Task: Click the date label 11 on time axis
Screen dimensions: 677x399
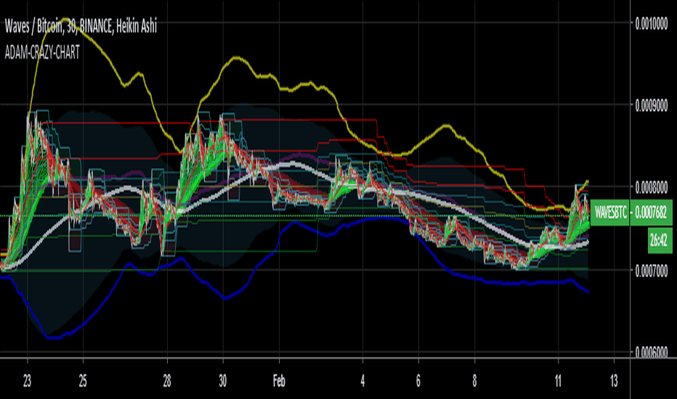Action: [559, 382]
